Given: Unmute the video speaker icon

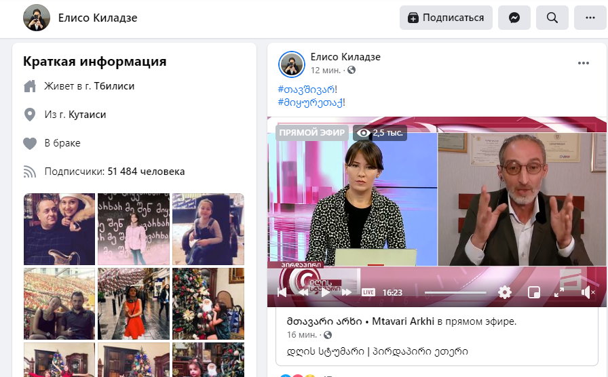Looking at the screenshot, I should [588, 292].
